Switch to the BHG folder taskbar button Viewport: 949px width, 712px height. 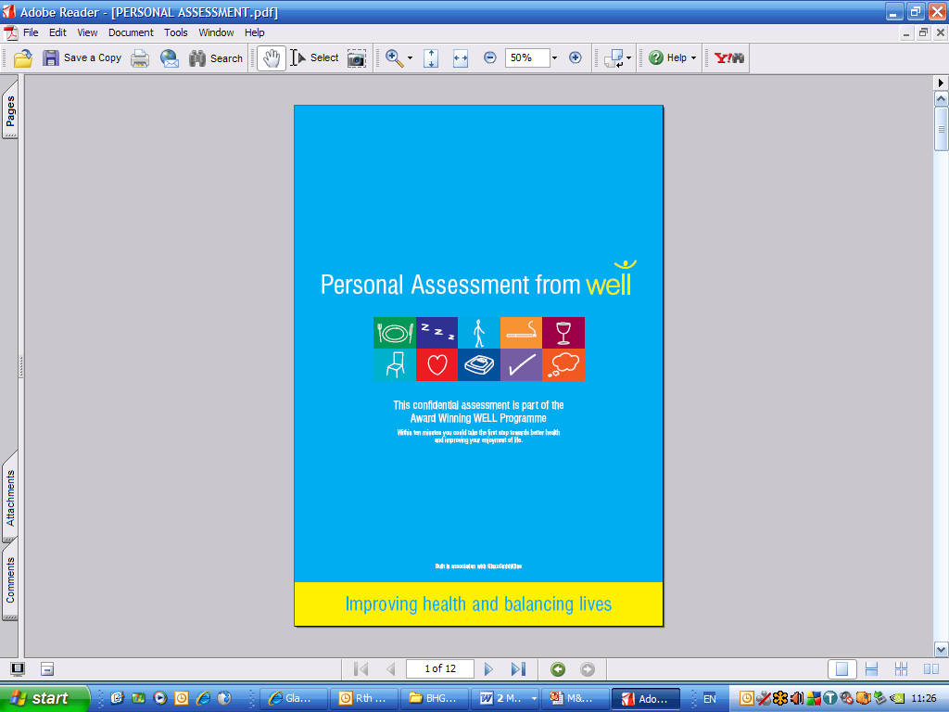coord(434,698)
